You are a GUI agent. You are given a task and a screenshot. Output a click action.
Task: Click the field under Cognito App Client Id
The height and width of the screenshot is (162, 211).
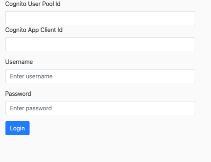pos(100,44)
